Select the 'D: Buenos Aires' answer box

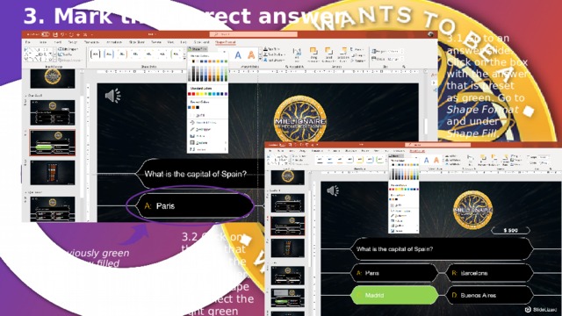click(489, 295)
